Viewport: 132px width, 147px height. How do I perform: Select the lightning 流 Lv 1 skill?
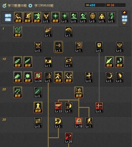(89, 122)
